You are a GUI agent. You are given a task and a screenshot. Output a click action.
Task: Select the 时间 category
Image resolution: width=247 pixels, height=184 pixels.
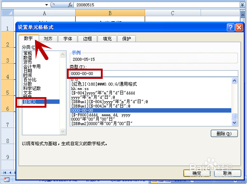(27, 75)
